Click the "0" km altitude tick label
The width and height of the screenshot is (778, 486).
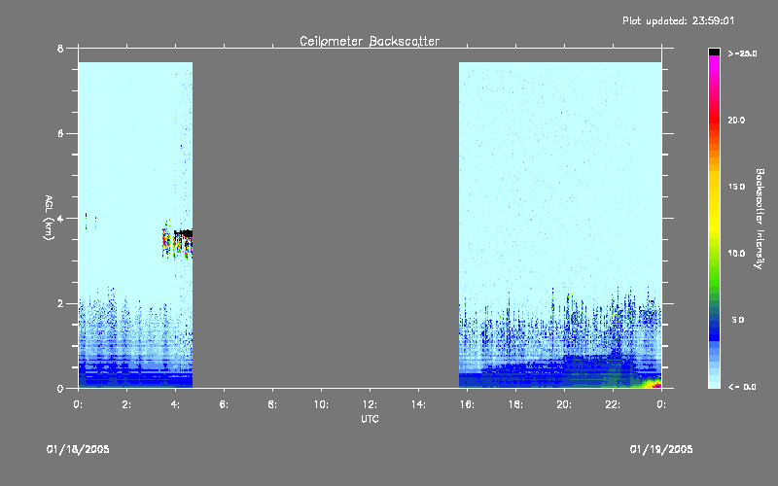[x=60, y=388]
